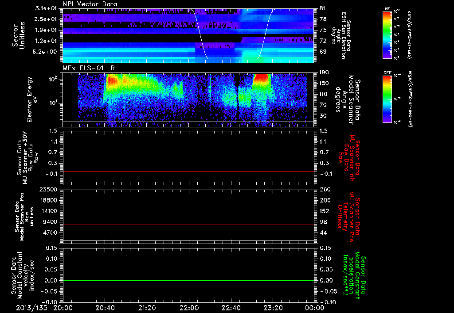454x313 pixels.
Task: Click the 23500 scanner position tick value
Action: (49, 189)
